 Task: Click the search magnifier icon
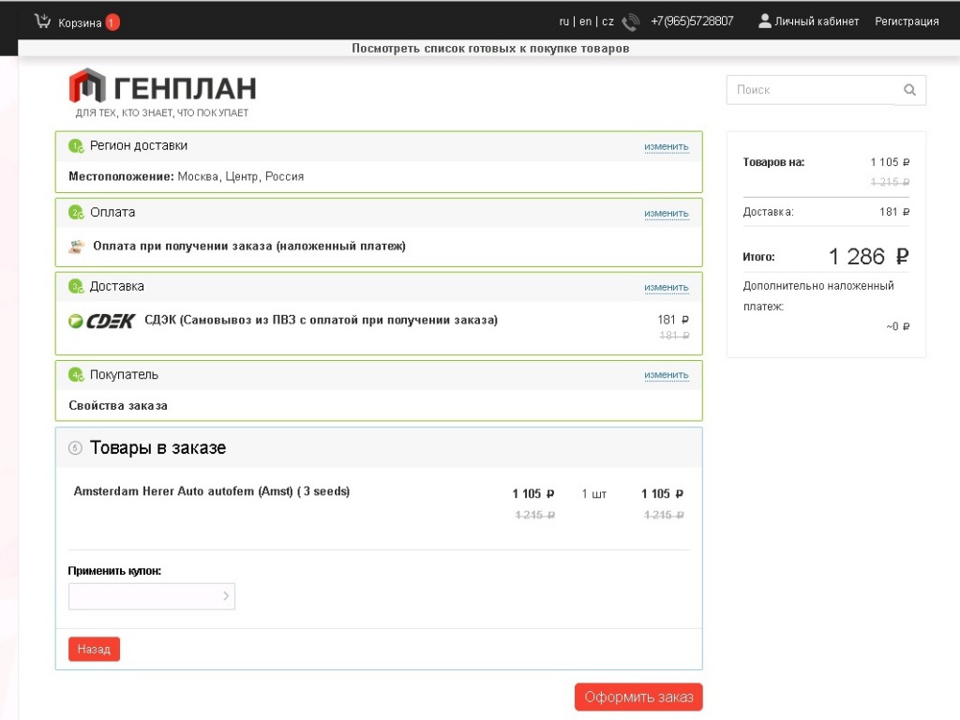[909, 90]
